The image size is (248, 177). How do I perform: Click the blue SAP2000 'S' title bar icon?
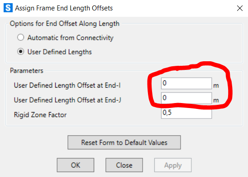tap(8, 8)
